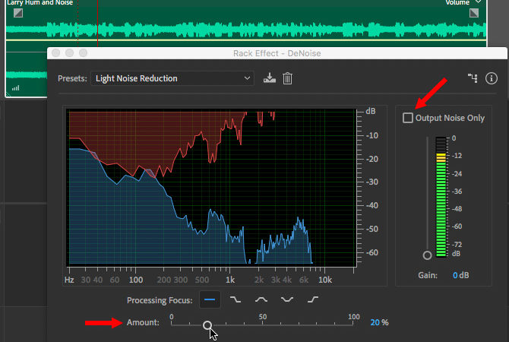The image size is (509, 342).
Task: Click the "1k" frequency axis label
Action: tap(230, 280)
